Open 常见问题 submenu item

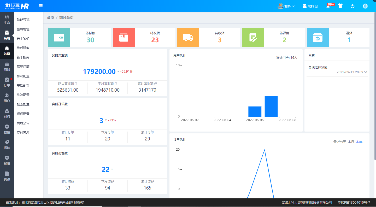tap(23, 67)
